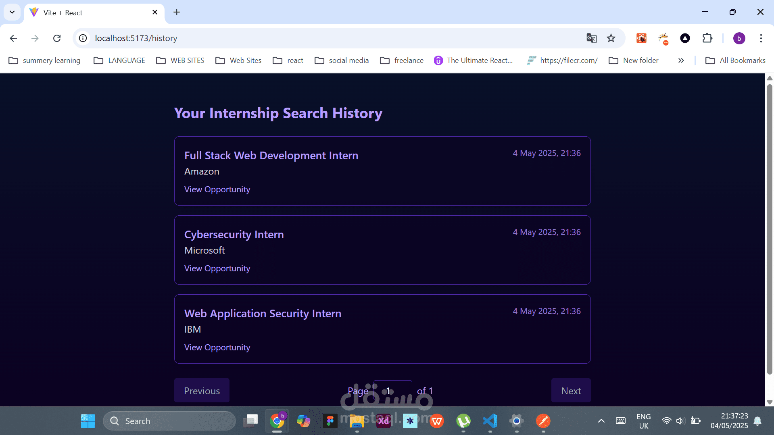Open the Extensions puzzle-piece menu
This screenshot has height=435, width=774.
[707, 38]
